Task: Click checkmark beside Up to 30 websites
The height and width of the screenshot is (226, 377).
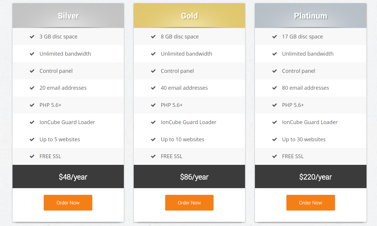Action: point(274,140)
